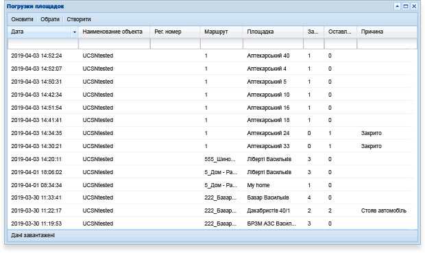Viewport: 425px width, 253px height.
Task: Sort by Рег. номер column header
Action: pos(175,32)
